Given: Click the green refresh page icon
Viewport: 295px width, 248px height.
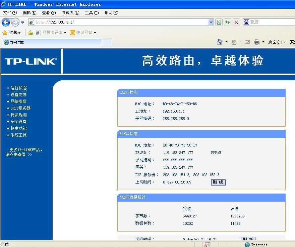Looking at the screenshot, I should [x=228, y=22].
